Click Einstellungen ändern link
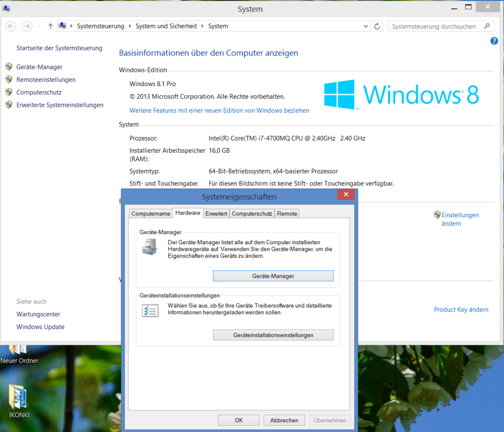This screenshot has height=432, width=504. coord(460,219)
